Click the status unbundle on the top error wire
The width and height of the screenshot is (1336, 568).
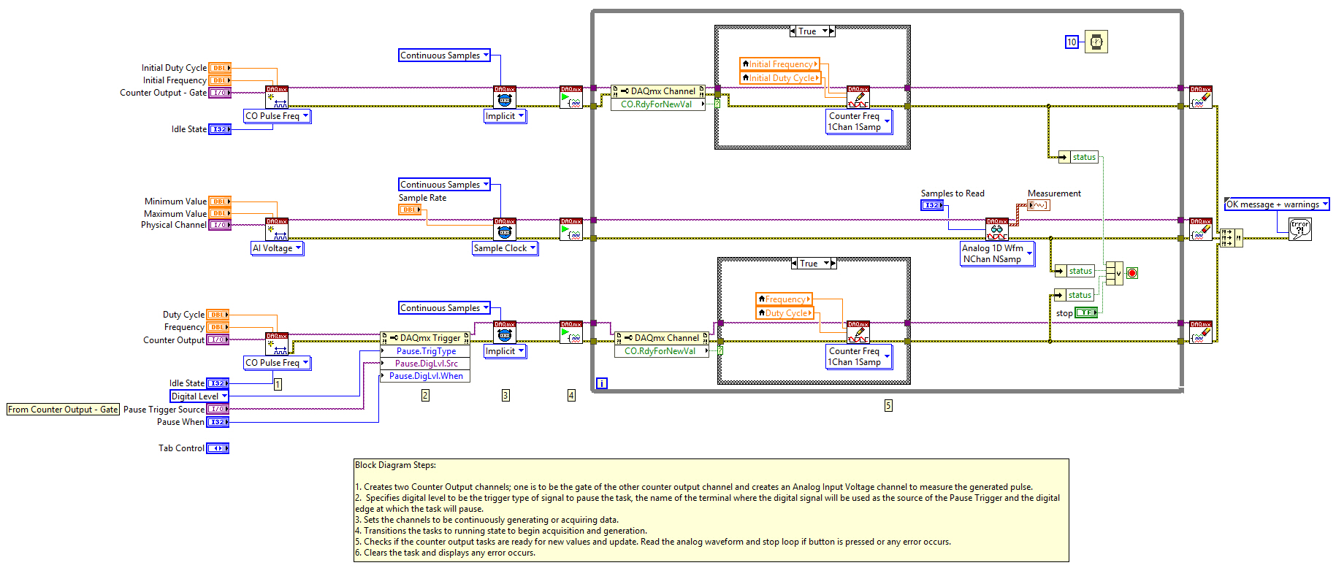pyautogui.click(x=1079, y=157)
